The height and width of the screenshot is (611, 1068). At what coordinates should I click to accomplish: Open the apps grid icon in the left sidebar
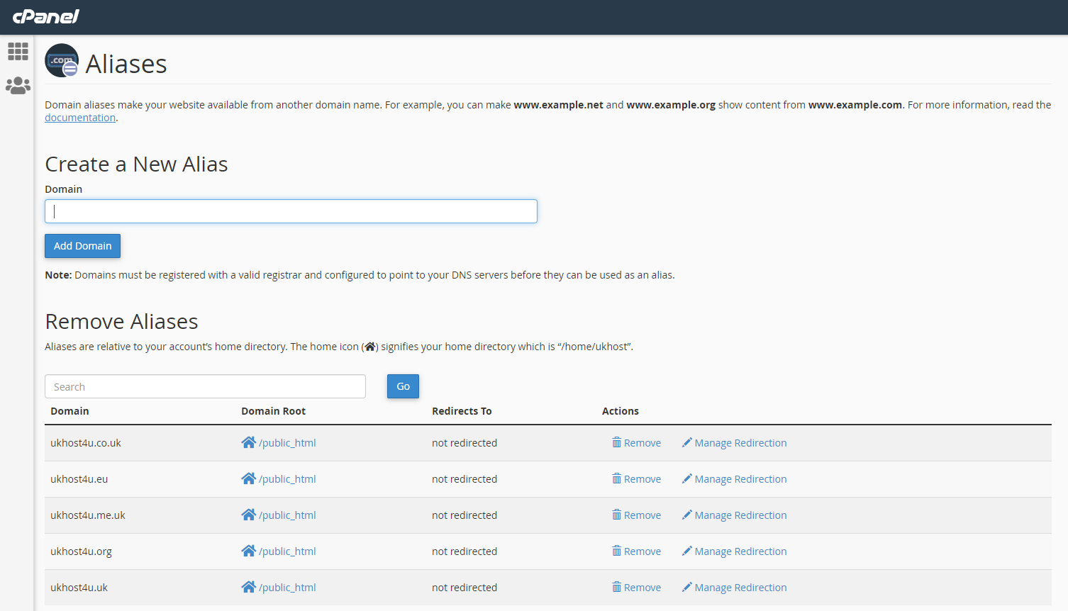click(x=18, y=51)
